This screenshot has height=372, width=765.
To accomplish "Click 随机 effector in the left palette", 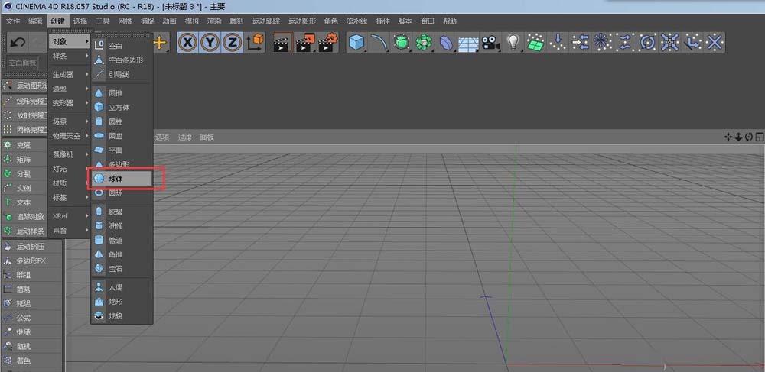I will coord(31,346).
